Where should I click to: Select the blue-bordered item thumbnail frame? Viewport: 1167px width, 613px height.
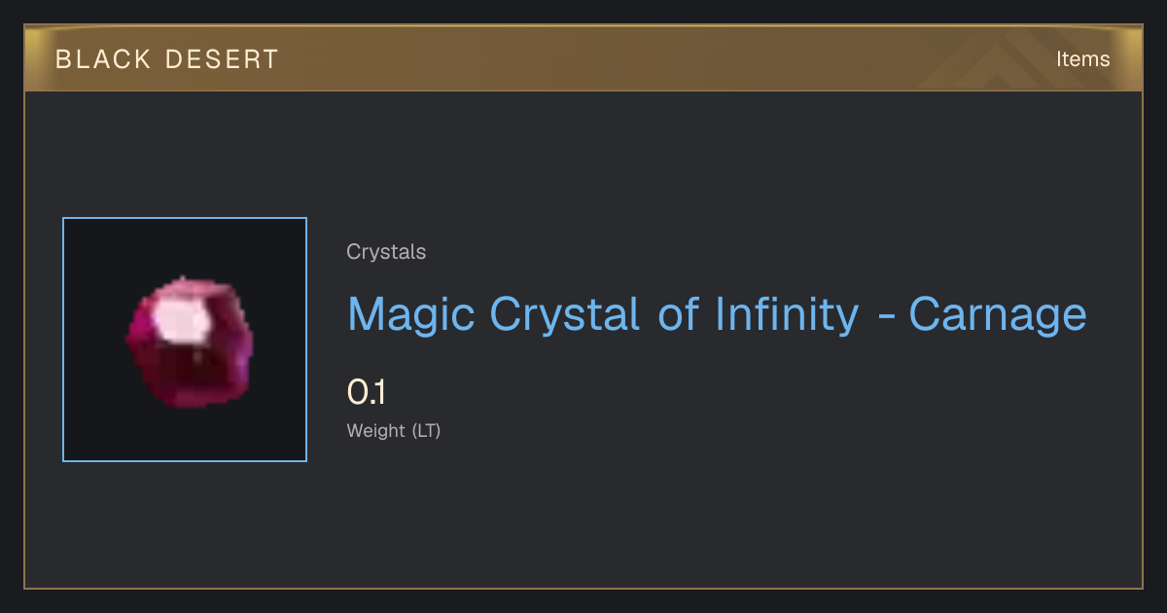pyautogui.click(x=185, y=340)
